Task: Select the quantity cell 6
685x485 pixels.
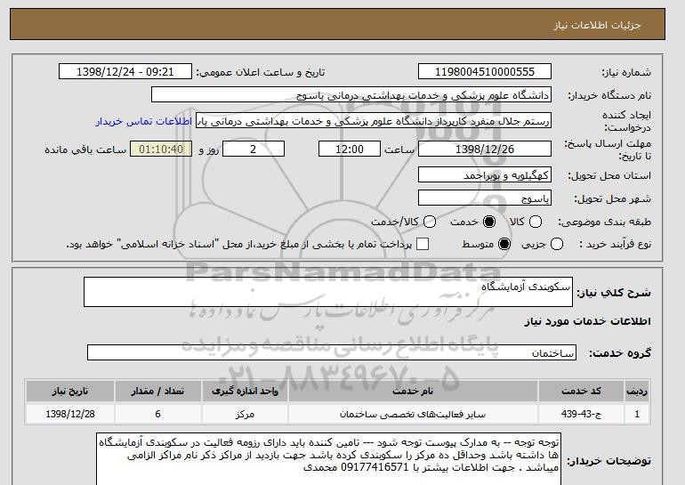Action: [157, 413]
